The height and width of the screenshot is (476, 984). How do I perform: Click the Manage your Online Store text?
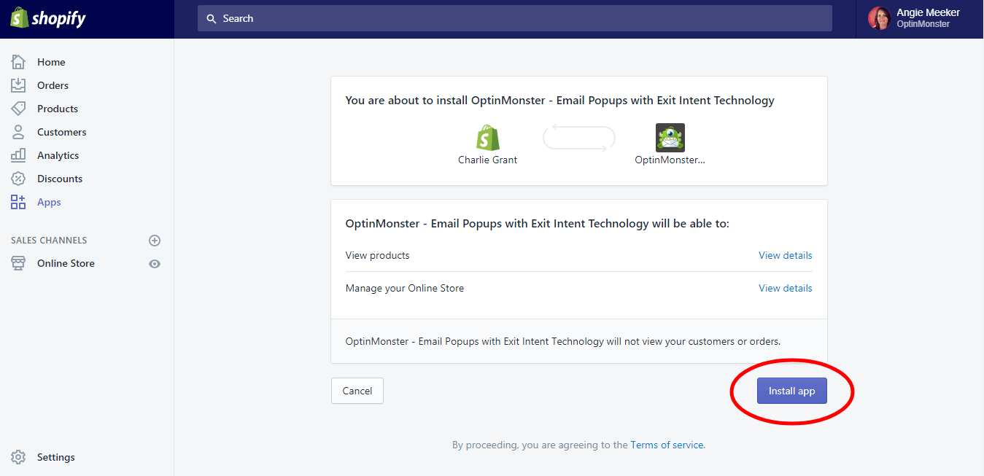[x=405, y=288]
